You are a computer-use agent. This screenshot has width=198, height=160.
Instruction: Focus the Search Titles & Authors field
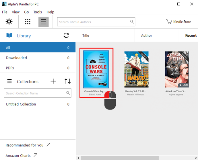click(x=96, y=22)
